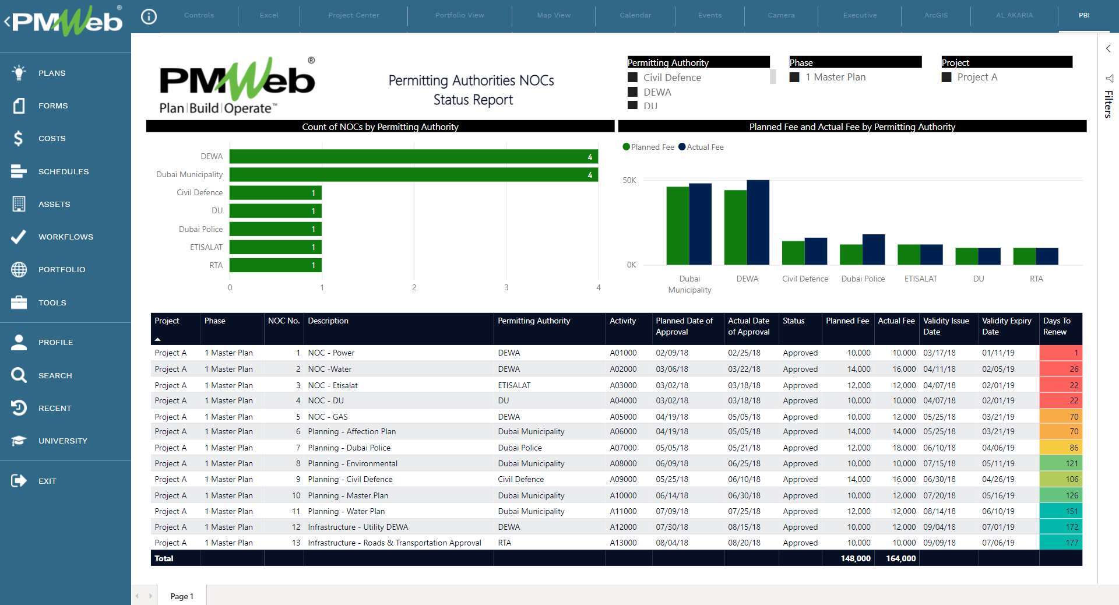Click the Costs dollar sign icon
Image resolution: width=1119 pixels, height=605 pixels.
click(x=19, y=138)
